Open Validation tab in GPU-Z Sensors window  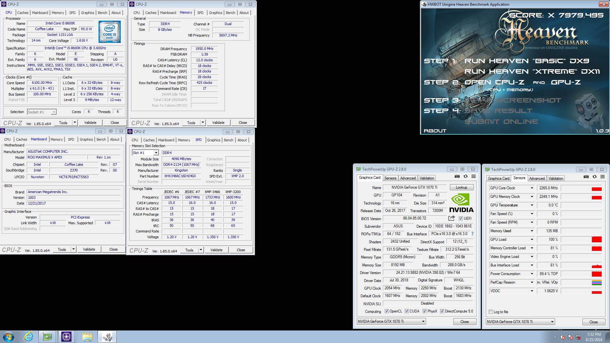[556, 178]
